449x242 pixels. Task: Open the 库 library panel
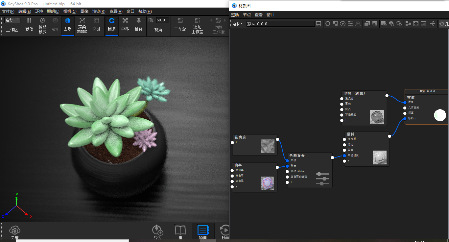tap(180, 231)
